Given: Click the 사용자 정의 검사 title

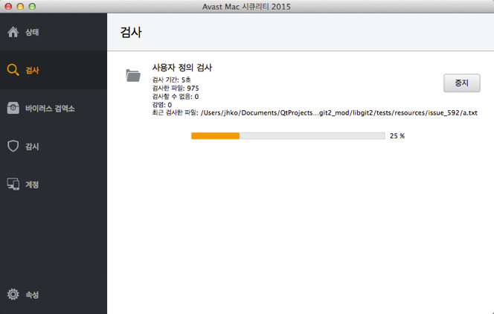Looking at the screenshot, I should pyautogui.click(x=182, y=68).
